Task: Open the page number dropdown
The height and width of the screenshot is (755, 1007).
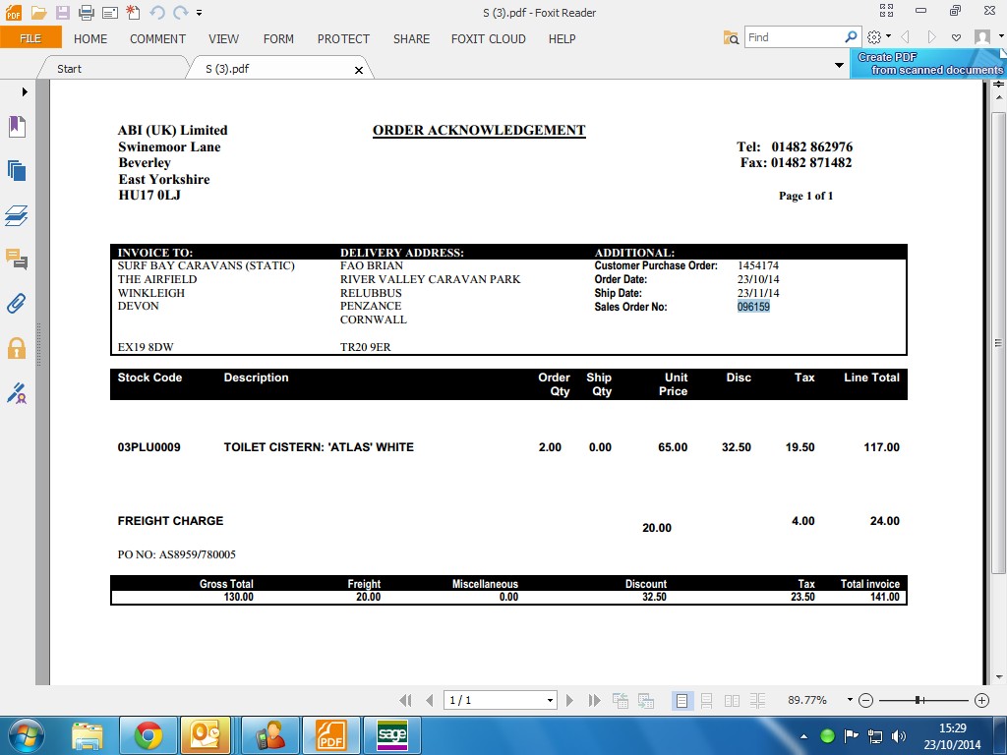Action: [550, 700]
